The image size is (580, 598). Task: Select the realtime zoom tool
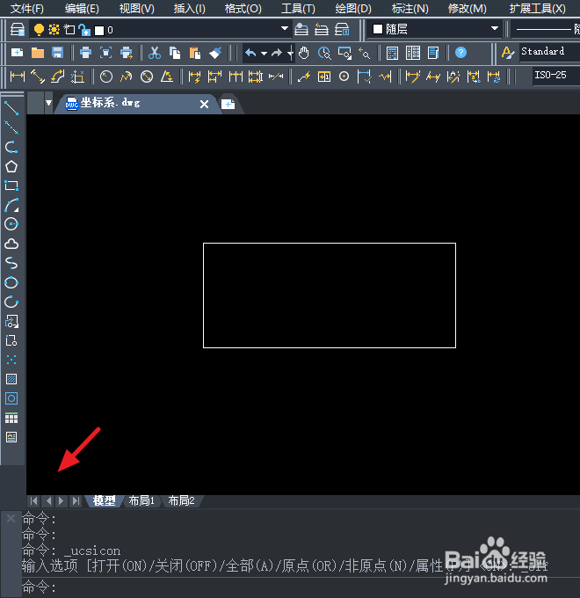[x=324, y=54]
